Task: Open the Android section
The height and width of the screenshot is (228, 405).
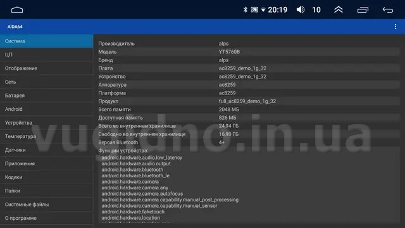Action: [x=46, y=109]
